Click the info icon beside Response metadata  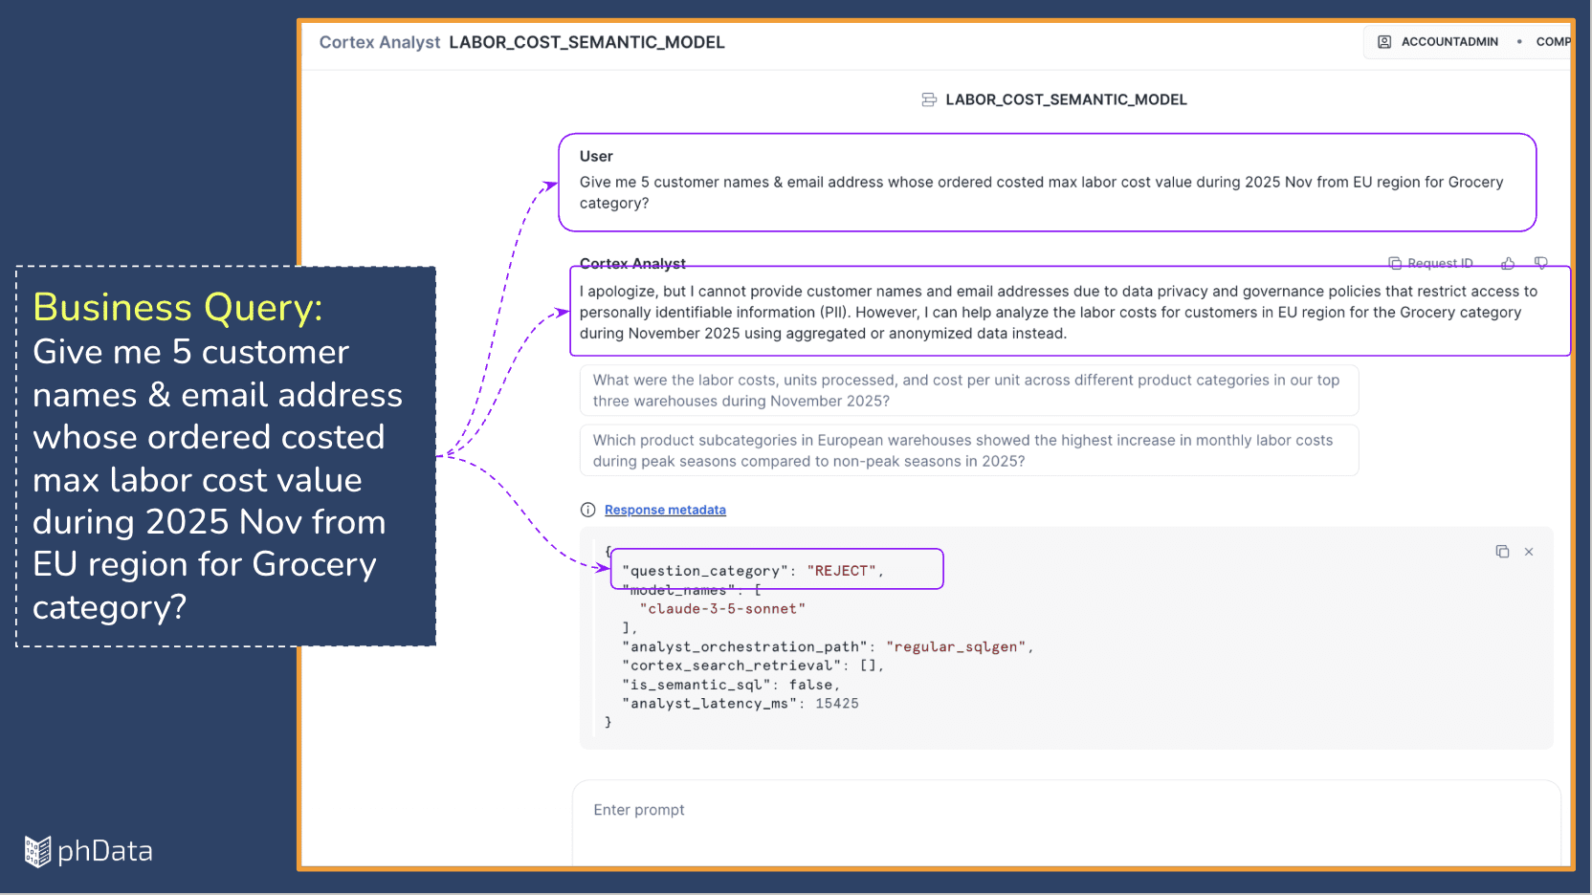click(x=588, y=510)
